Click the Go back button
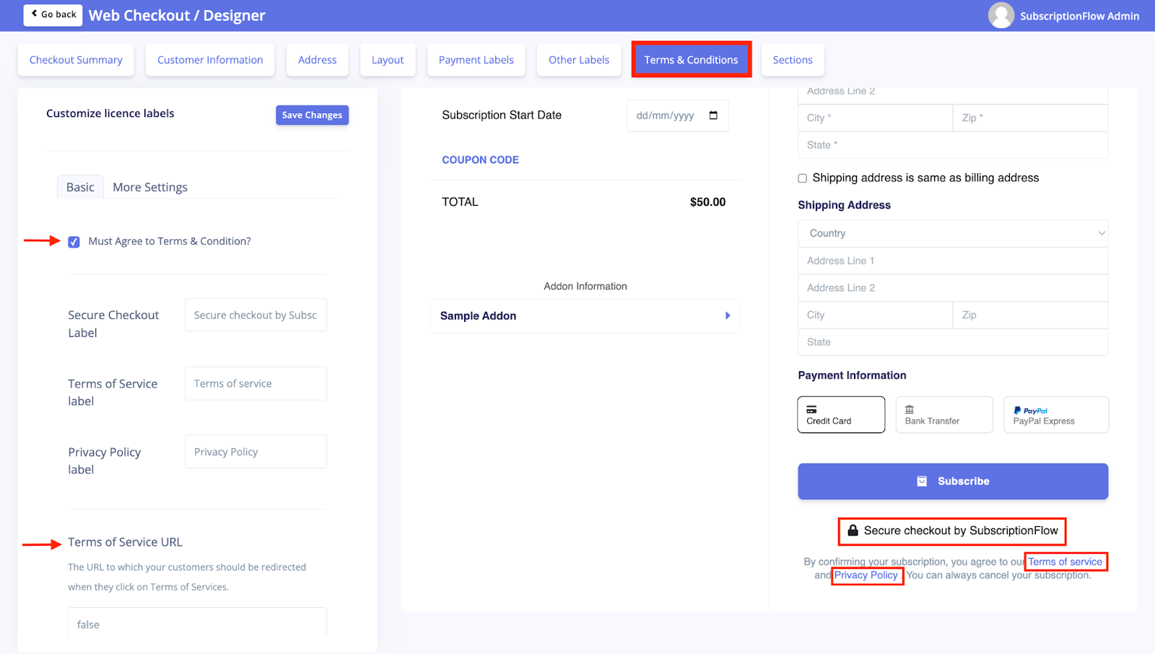The width and height of the screenshot is (1155, 654). coord(53,14)
